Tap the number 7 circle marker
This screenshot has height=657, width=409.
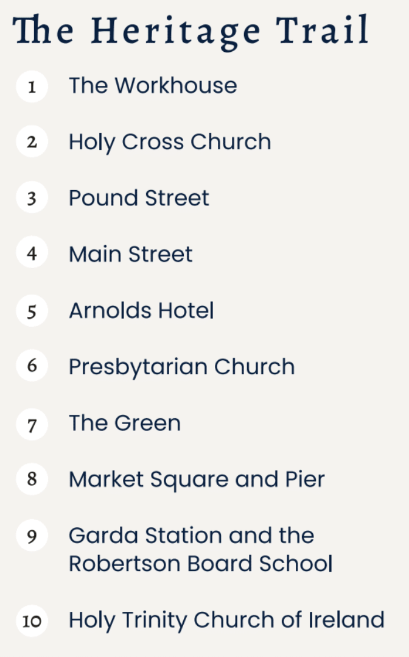32,424
